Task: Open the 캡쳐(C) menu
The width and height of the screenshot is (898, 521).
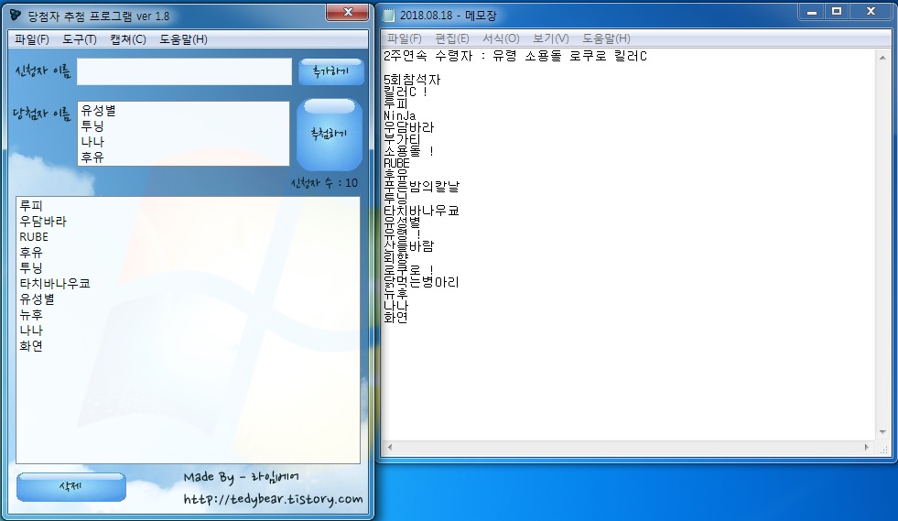Action: [127, 39]
